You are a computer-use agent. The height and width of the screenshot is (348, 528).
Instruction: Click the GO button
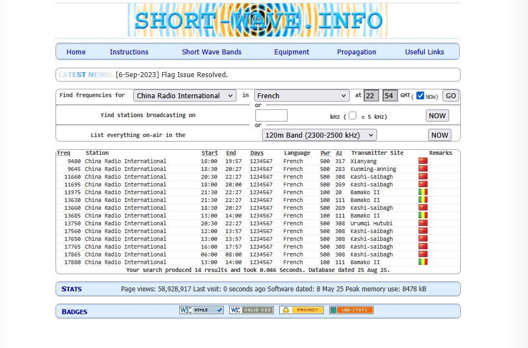[x=451, y=95]
